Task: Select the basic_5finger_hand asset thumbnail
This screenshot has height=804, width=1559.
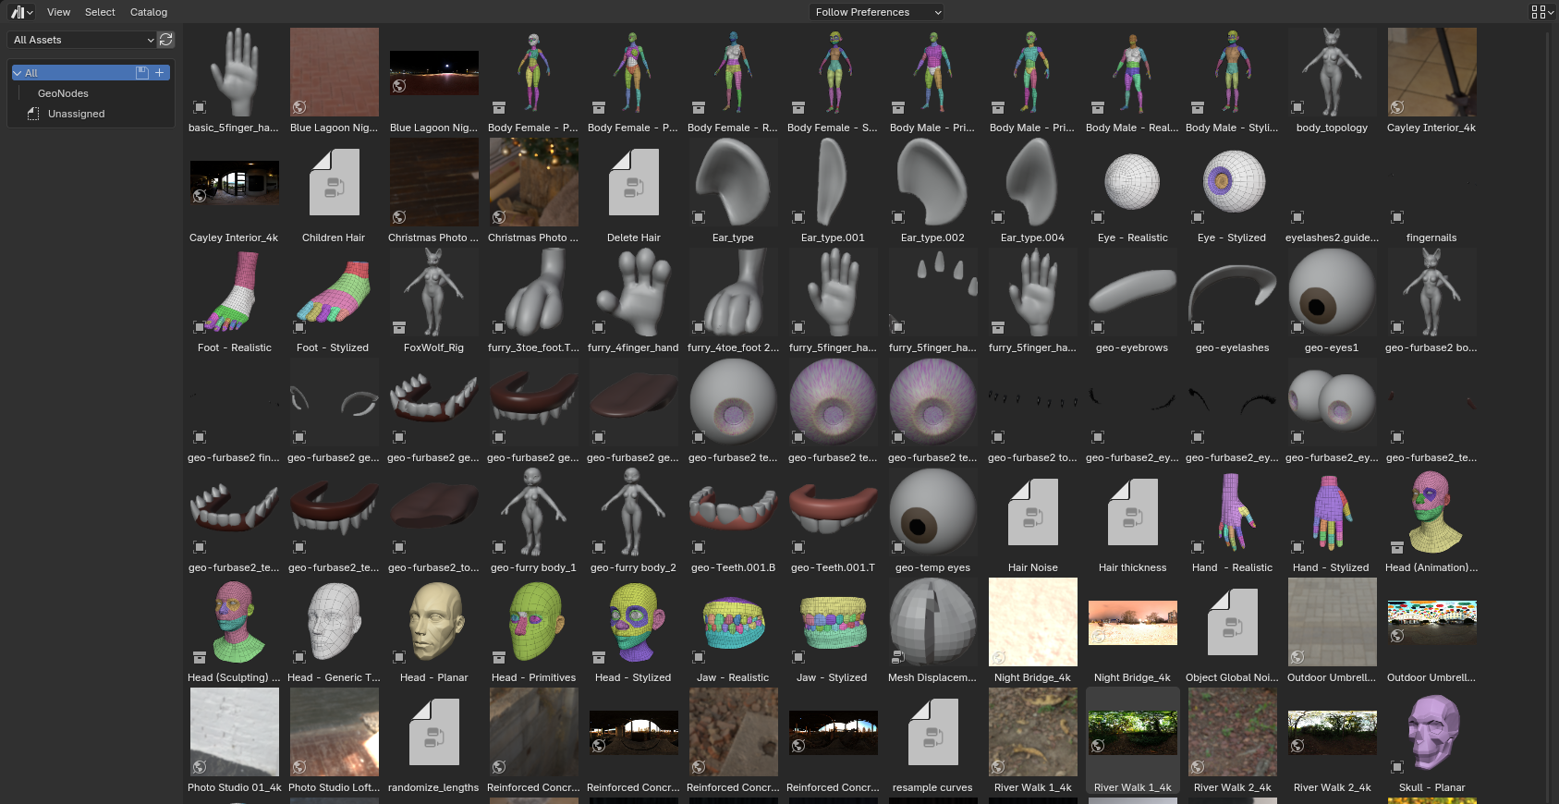Action: point(235,72)
